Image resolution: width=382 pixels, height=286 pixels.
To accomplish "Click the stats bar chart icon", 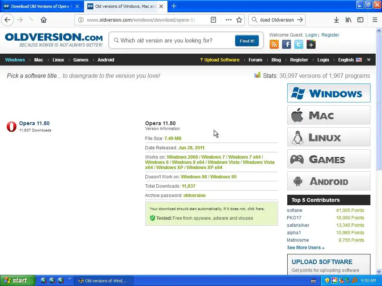I will pos(257,75).
